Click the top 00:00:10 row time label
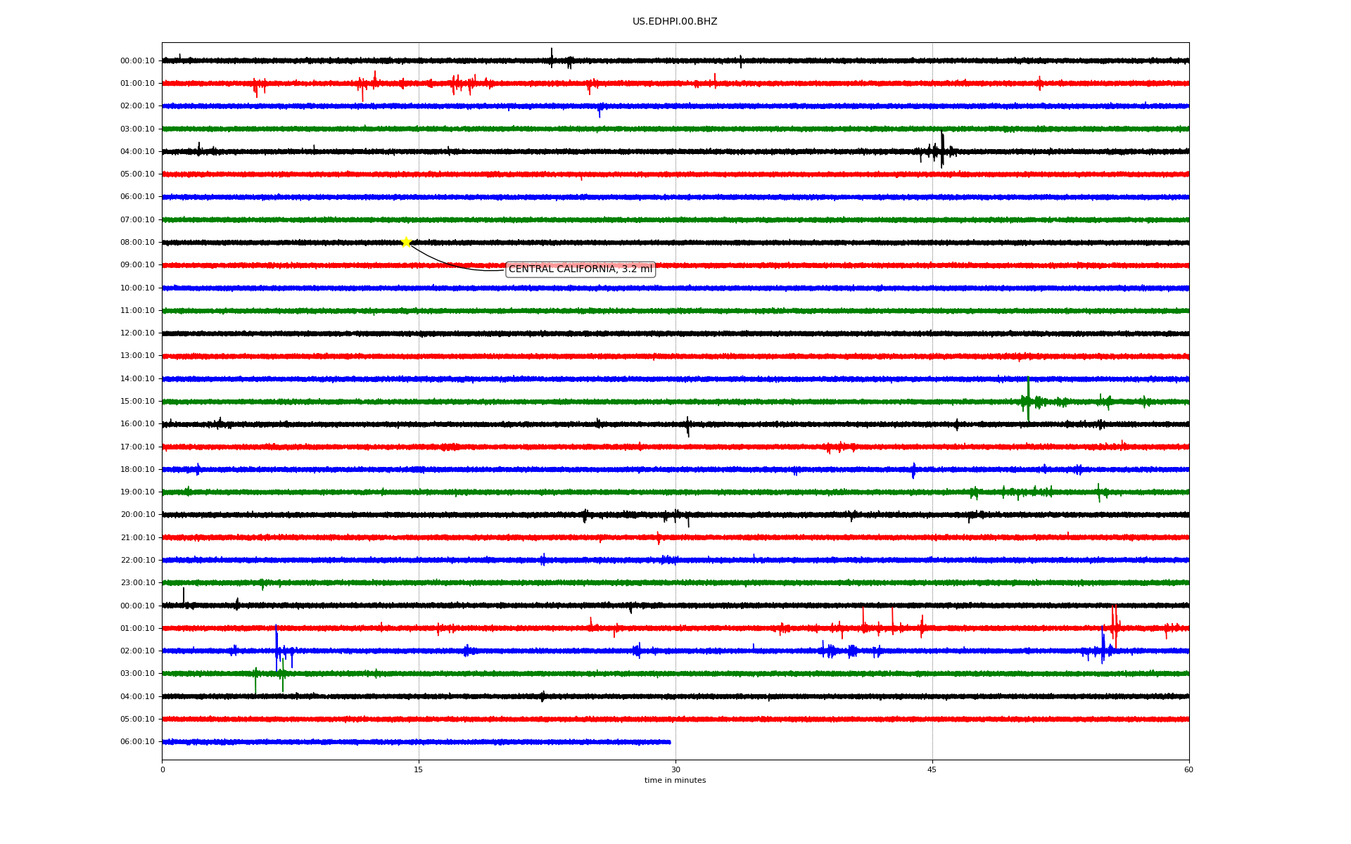This screenshot has width=1351, height=844. point(137,61)
